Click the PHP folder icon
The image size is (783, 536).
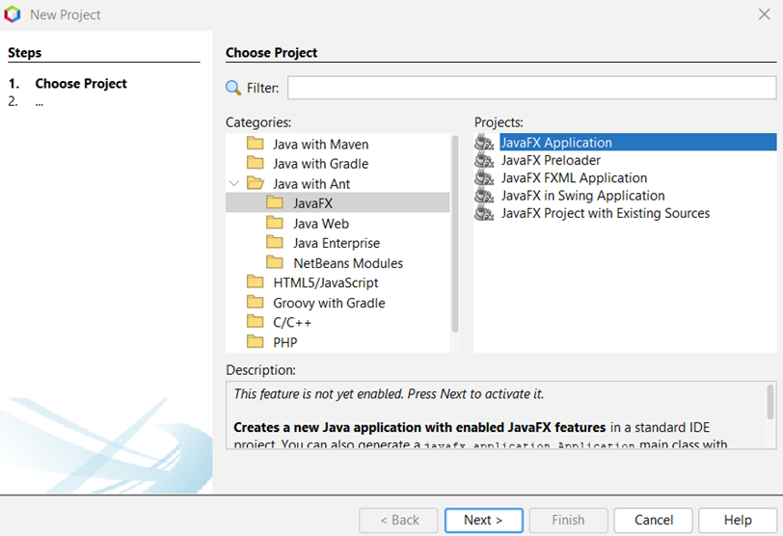point(256,342)
